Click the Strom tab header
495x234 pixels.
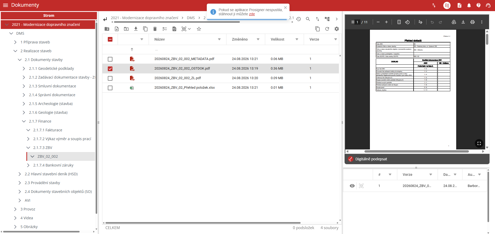(49, 16)
